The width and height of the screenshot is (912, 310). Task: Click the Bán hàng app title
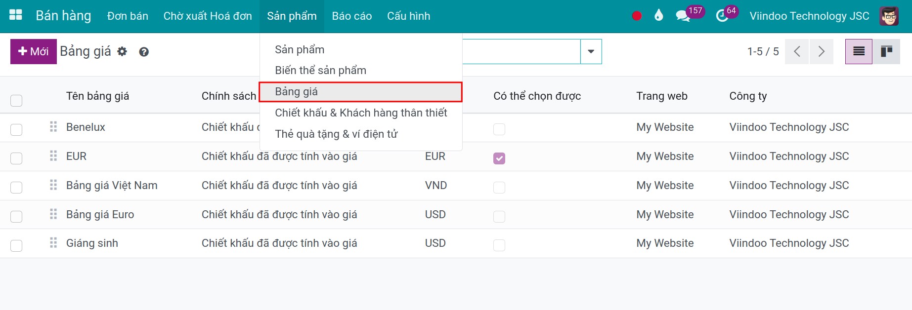[x=63, y=16]
